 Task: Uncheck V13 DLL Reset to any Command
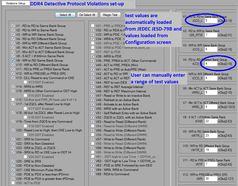[13, 78]
